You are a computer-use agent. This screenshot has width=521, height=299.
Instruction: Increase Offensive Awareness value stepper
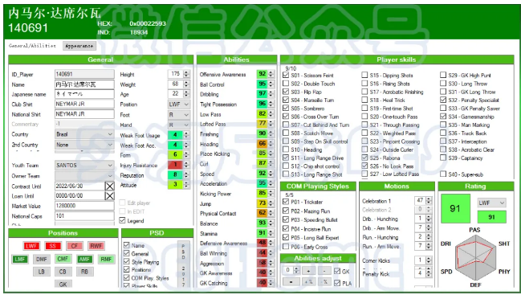271,72
